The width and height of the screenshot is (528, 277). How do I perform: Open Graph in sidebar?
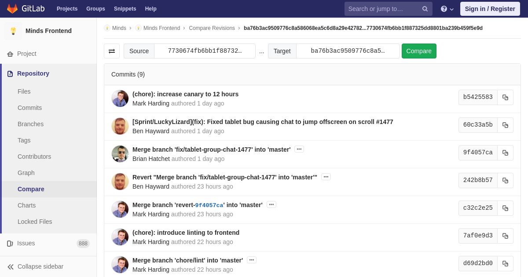point(26,173)
